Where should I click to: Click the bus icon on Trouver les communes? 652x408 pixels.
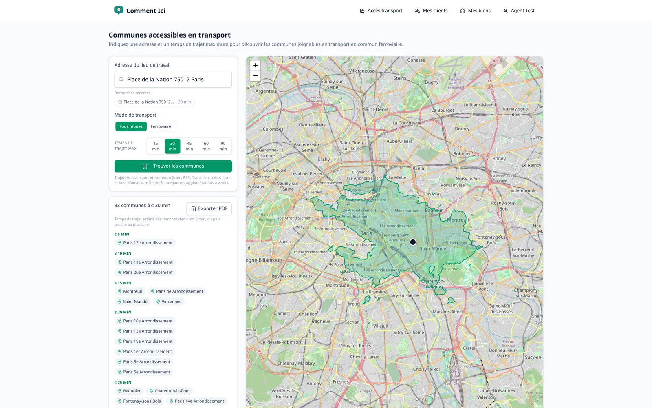(145, 166)
